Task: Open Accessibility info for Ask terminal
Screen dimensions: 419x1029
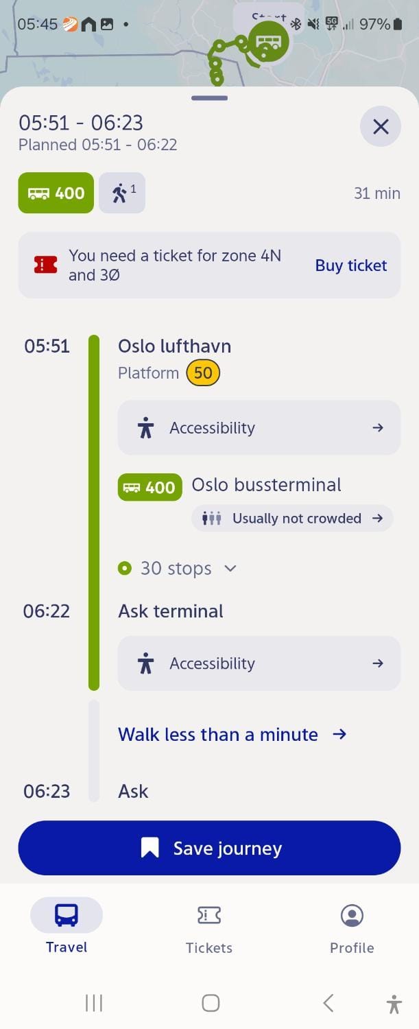Action: point(259,663)
